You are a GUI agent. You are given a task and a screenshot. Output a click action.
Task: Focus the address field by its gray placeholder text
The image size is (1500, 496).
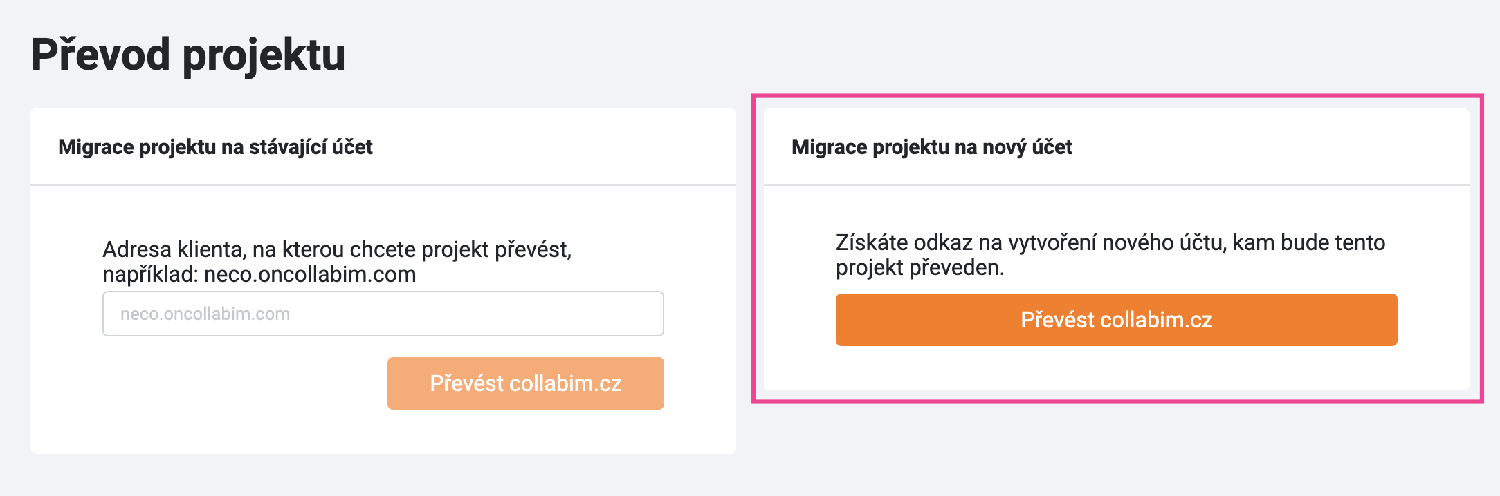(x=205, y=314)
